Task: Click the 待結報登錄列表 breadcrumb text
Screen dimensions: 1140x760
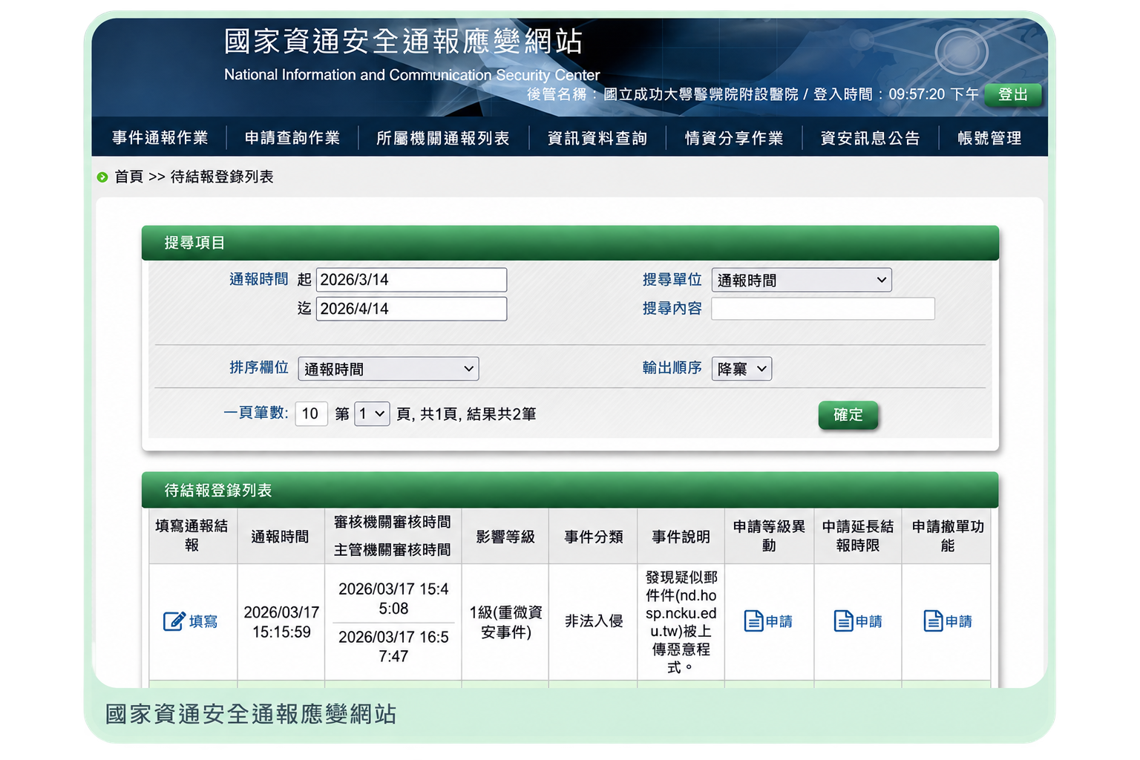Action: (222, 177)
